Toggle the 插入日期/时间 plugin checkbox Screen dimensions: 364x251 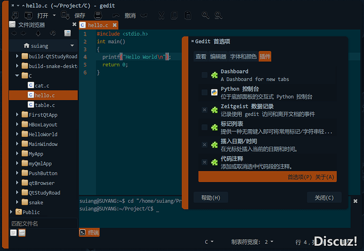pos(204,145)
